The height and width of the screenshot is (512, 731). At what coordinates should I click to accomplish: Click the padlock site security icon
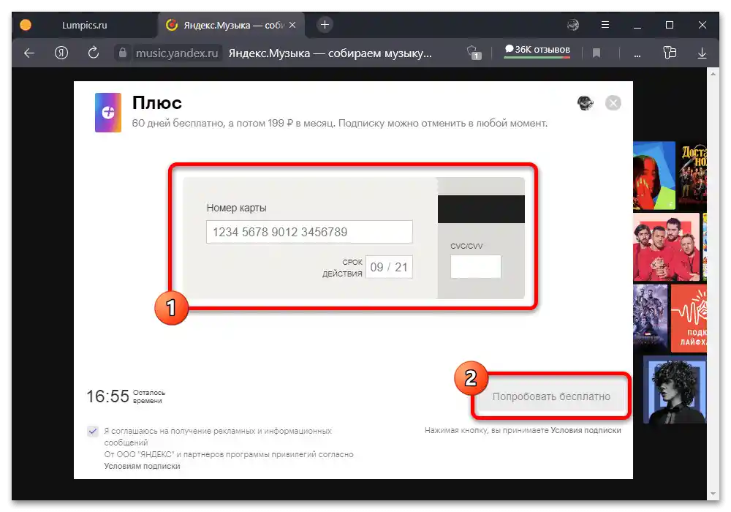122,53
